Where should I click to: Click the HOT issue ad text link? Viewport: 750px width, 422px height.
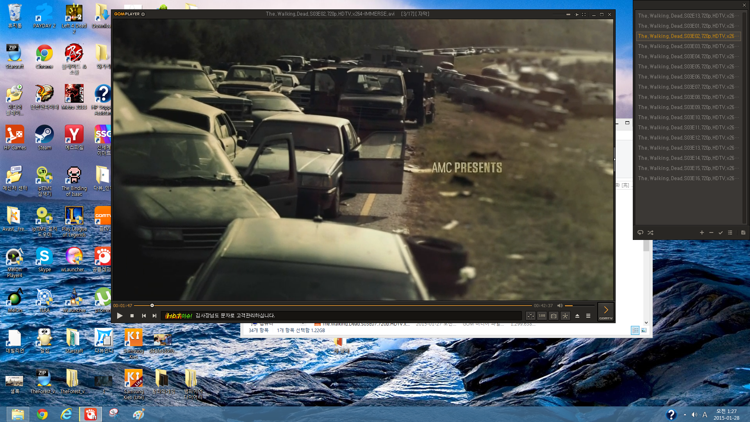pyautogui.click(x=235, y=316)
